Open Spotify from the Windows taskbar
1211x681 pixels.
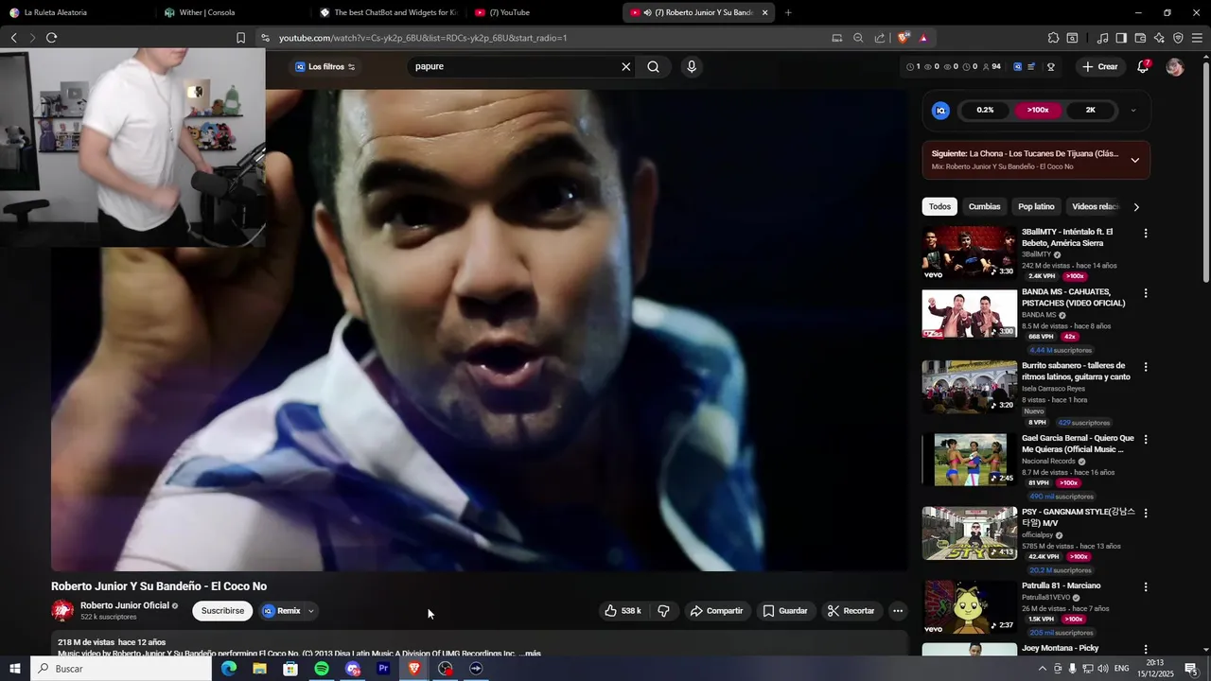pos(322,669)
